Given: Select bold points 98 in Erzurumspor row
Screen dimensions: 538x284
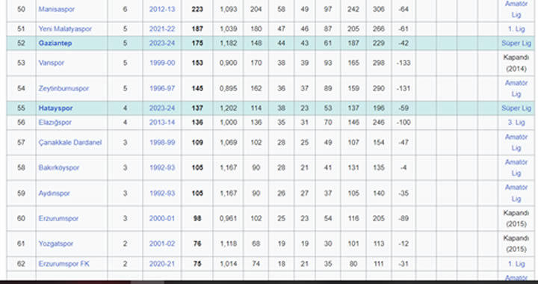Looking at the screenshot, I should (197, 218).
